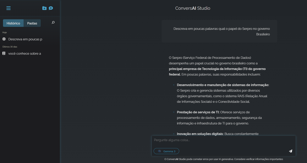The height and width of the screenshot is (163, 307).
Task: Open the Gemma 3 model selector
Action: [167, 151]
